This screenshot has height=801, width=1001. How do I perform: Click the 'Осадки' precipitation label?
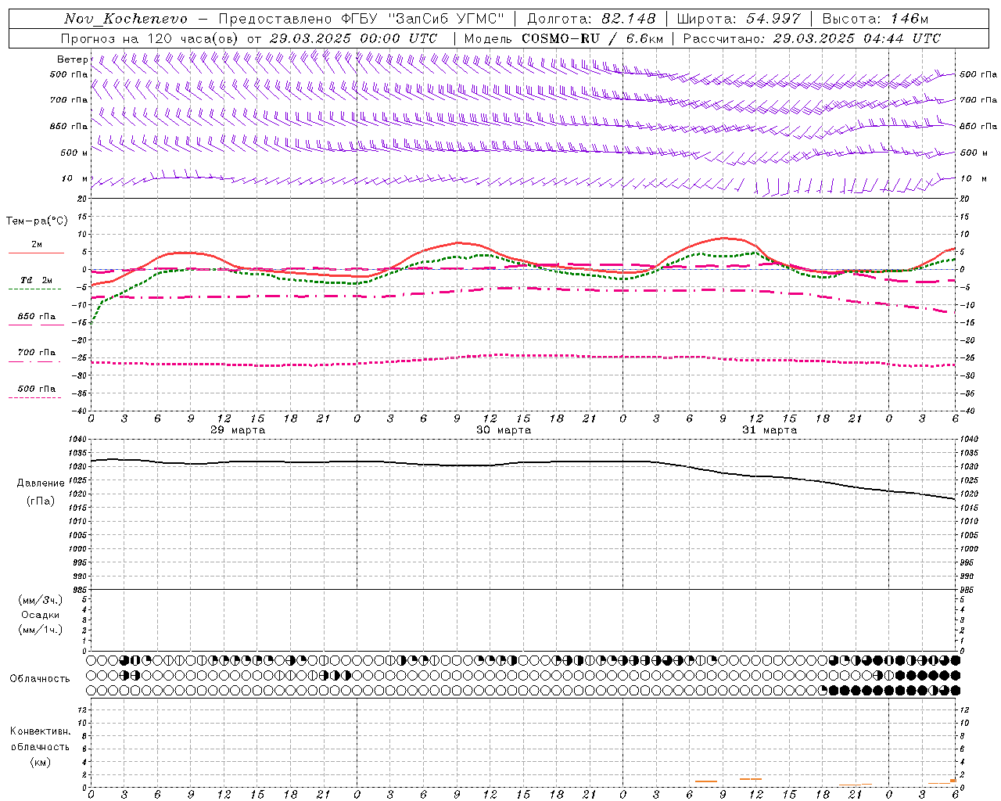tap(40, 615)
